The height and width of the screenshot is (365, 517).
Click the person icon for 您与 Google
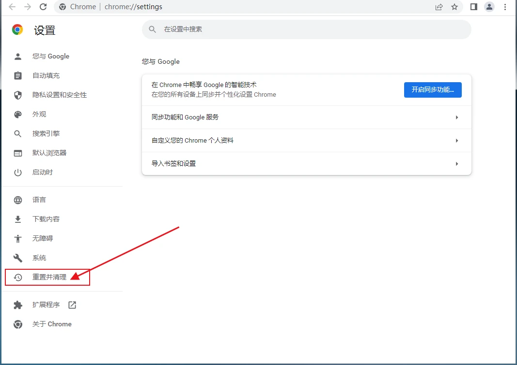[x=18, y=57]
